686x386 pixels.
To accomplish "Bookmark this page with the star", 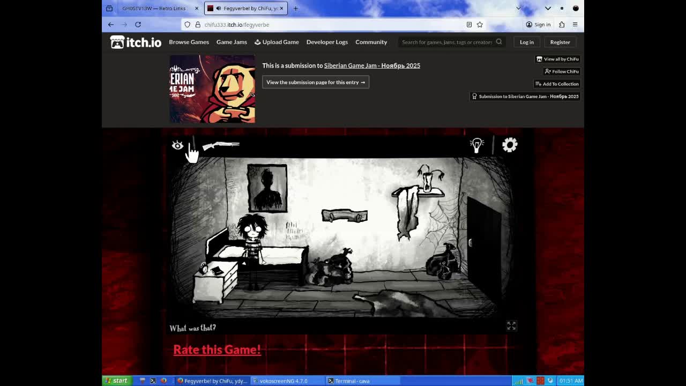I will coord(480,25).
